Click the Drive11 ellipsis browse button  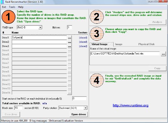pyautogui.click(x=70, y=80)
